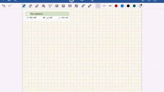Screen dimensions: 164x92
Task: Click the "Реши уравнения" heading text
Action: pos(37,14)
